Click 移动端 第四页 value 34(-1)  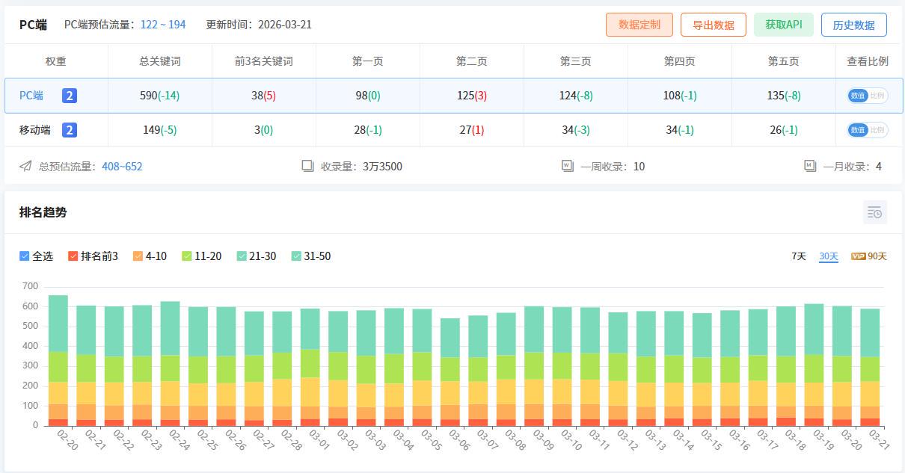[x=680, y=130]
